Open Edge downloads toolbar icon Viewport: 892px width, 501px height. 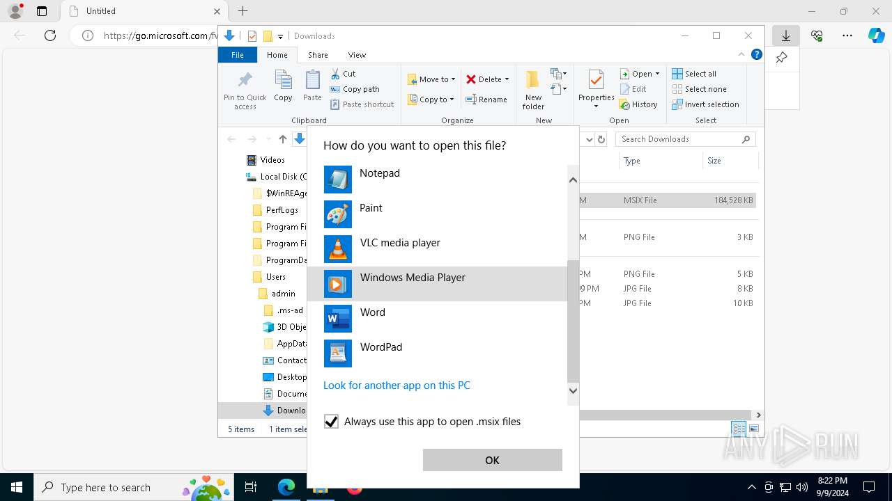tap(786, 35)
